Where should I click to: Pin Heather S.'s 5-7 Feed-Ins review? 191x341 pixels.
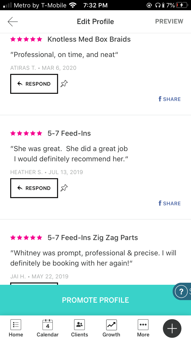(x=64, y=188)
